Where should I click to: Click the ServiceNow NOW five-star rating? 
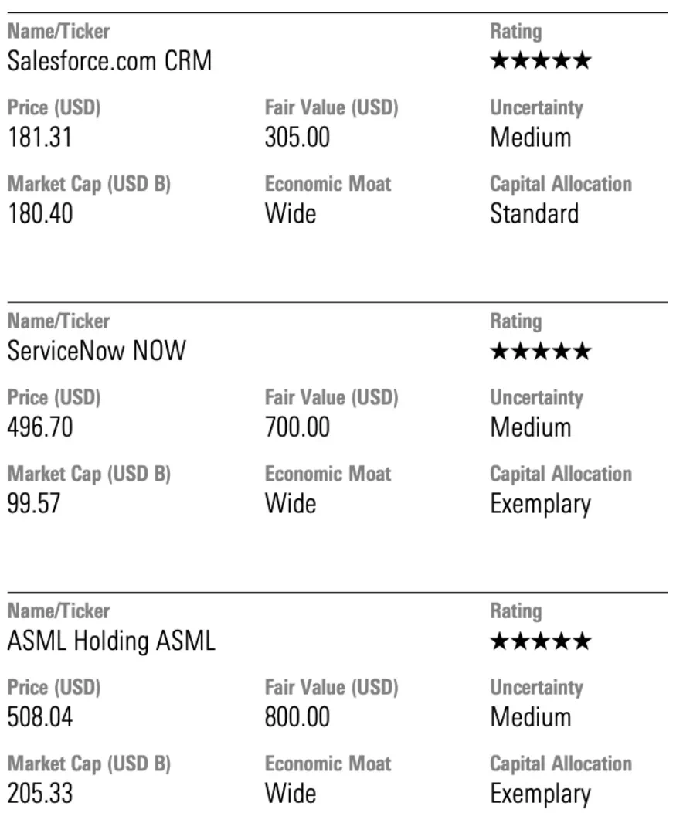point(541,351)
